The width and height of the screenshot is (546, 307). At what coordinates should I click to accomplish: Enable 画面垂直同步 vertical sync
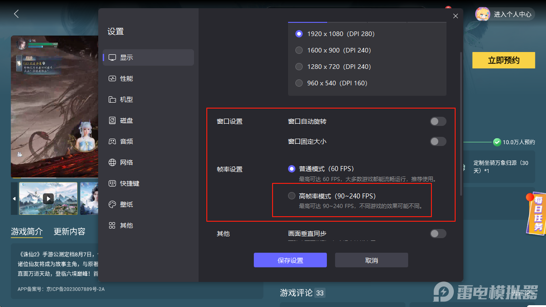click(437, 234)
